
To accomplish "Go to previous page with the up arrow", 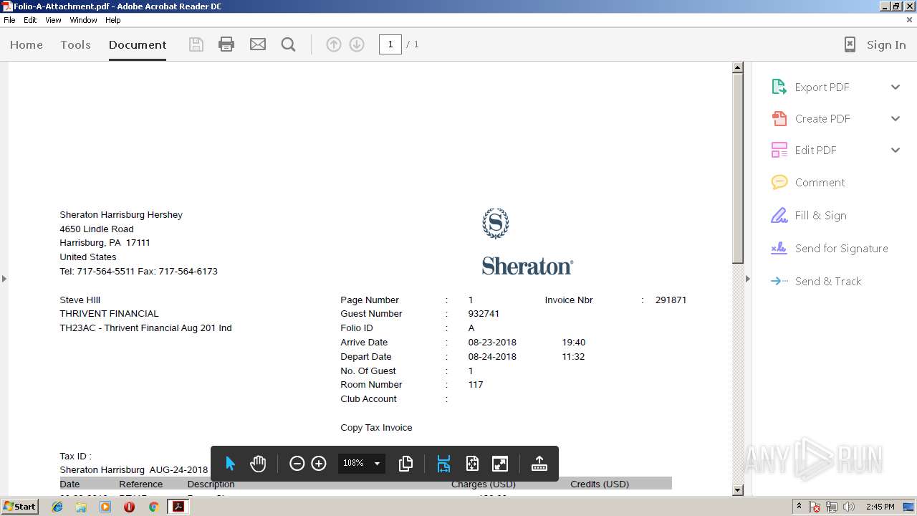I will [x=334, y=44].
